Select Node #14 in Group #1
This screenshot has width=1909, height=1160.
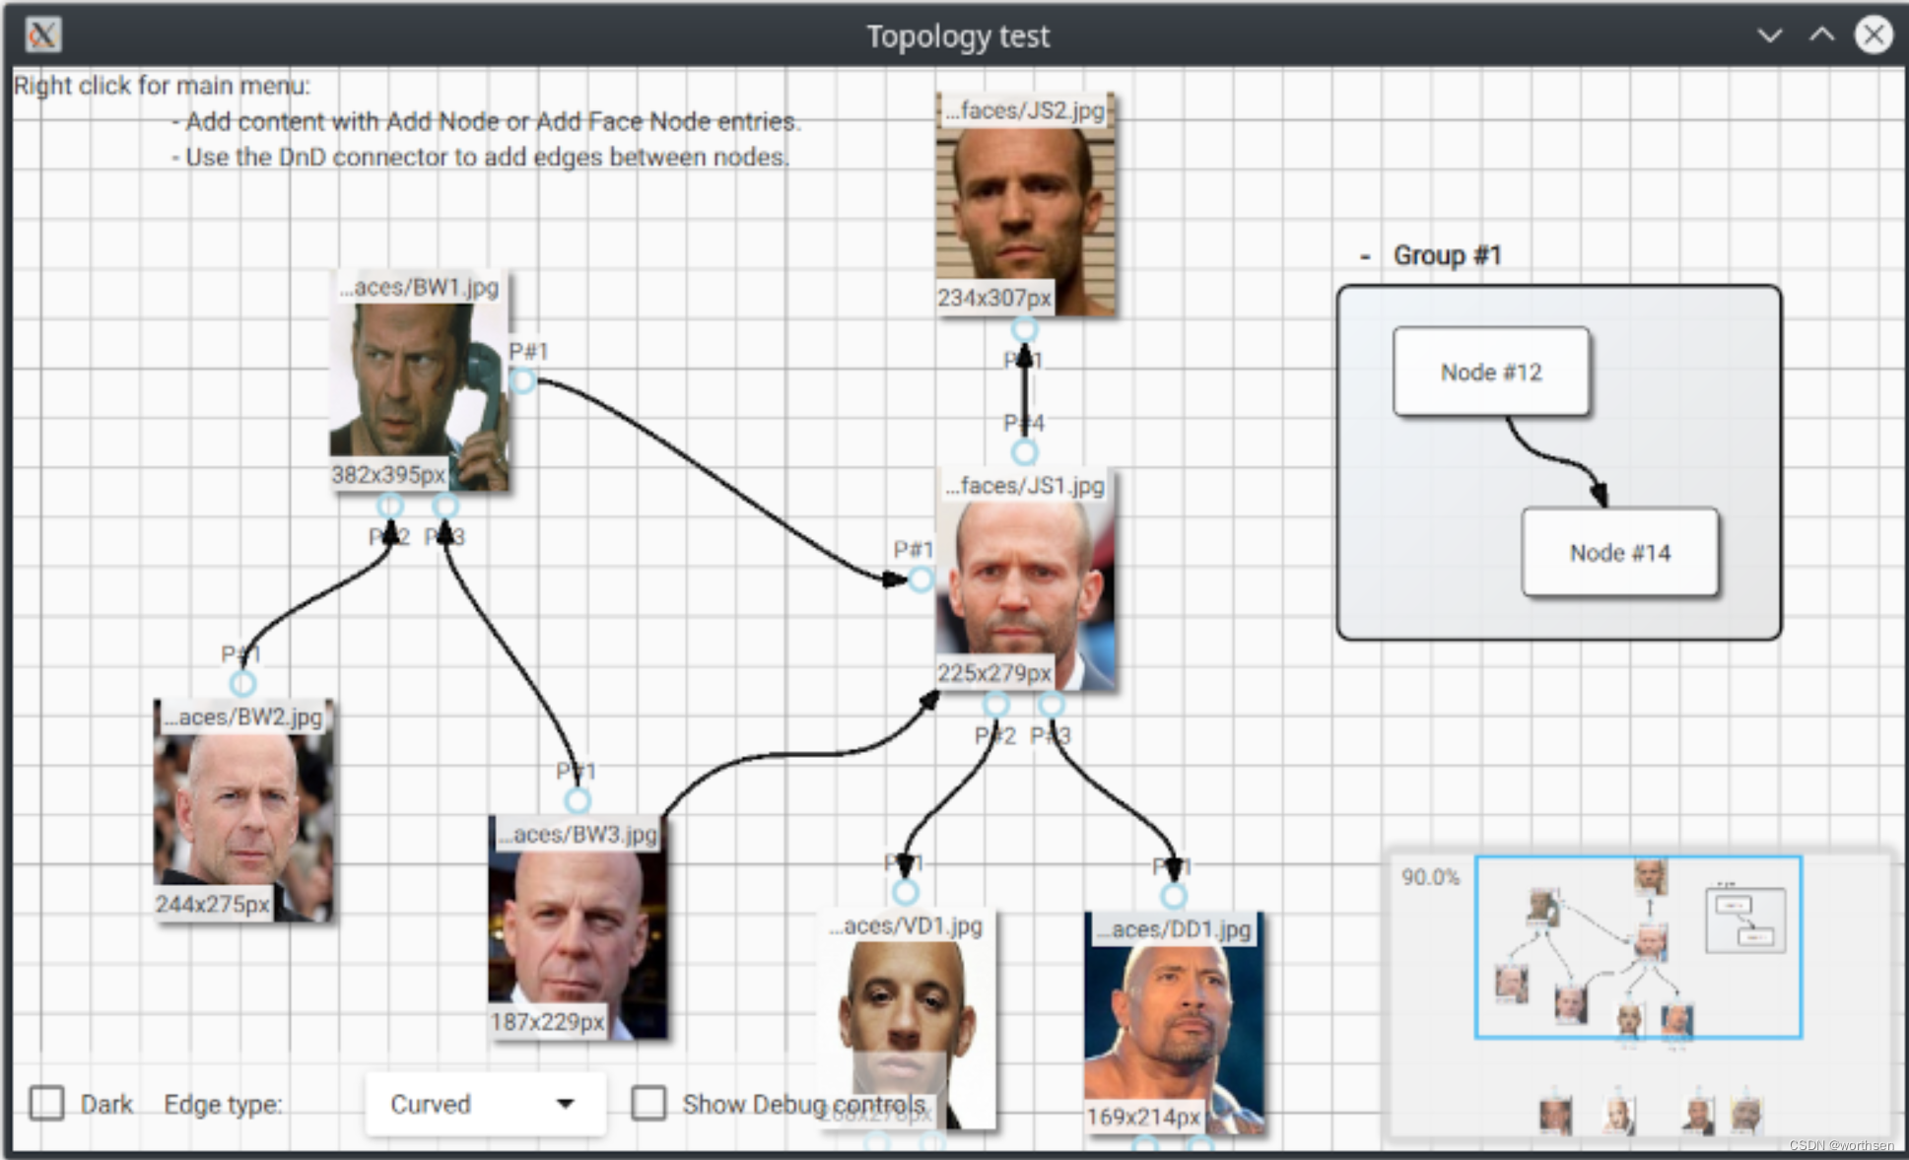(1619, 552)
